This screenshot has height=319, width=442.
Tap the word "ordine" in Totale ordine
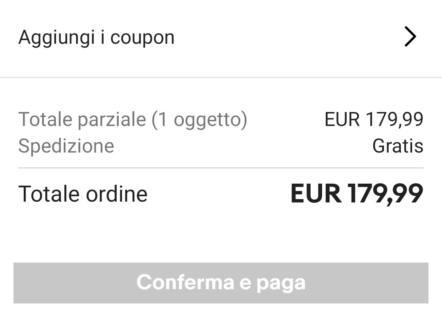(116, 194)
